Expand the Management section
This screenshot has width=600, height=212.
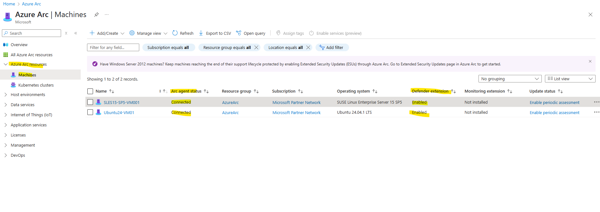[x=6, y=145]
